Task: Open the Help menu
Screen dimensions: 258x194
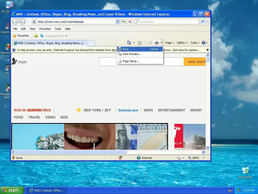Action: click(68, 29)
